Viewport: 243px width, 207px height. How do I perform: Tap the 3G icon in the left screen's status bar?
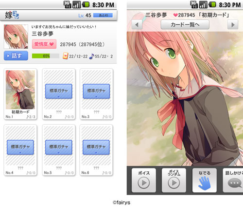(67, 4)
